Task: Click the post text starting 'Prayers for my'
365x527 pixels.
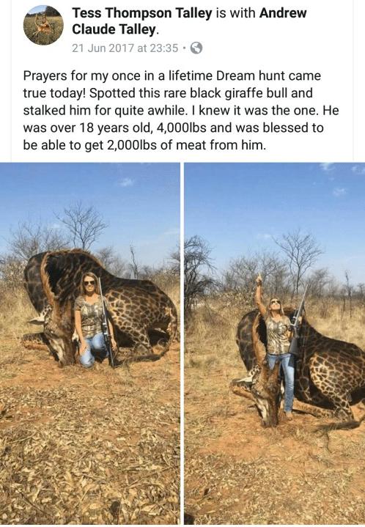Action: (x=181, y=110)
